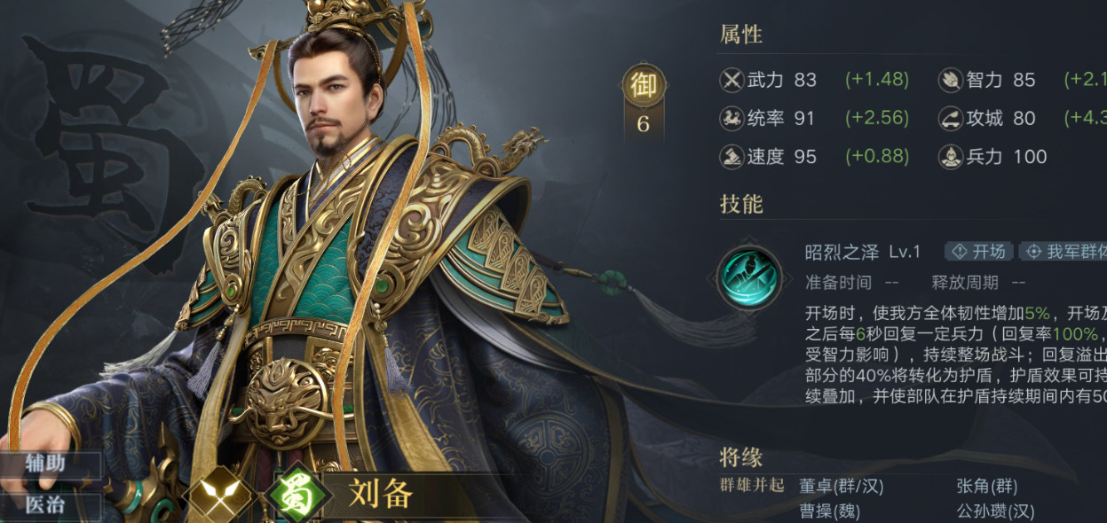Click the 武力 crossed-swords attribute icon
Screen dimensions: 1107x523
click(731, 80)
